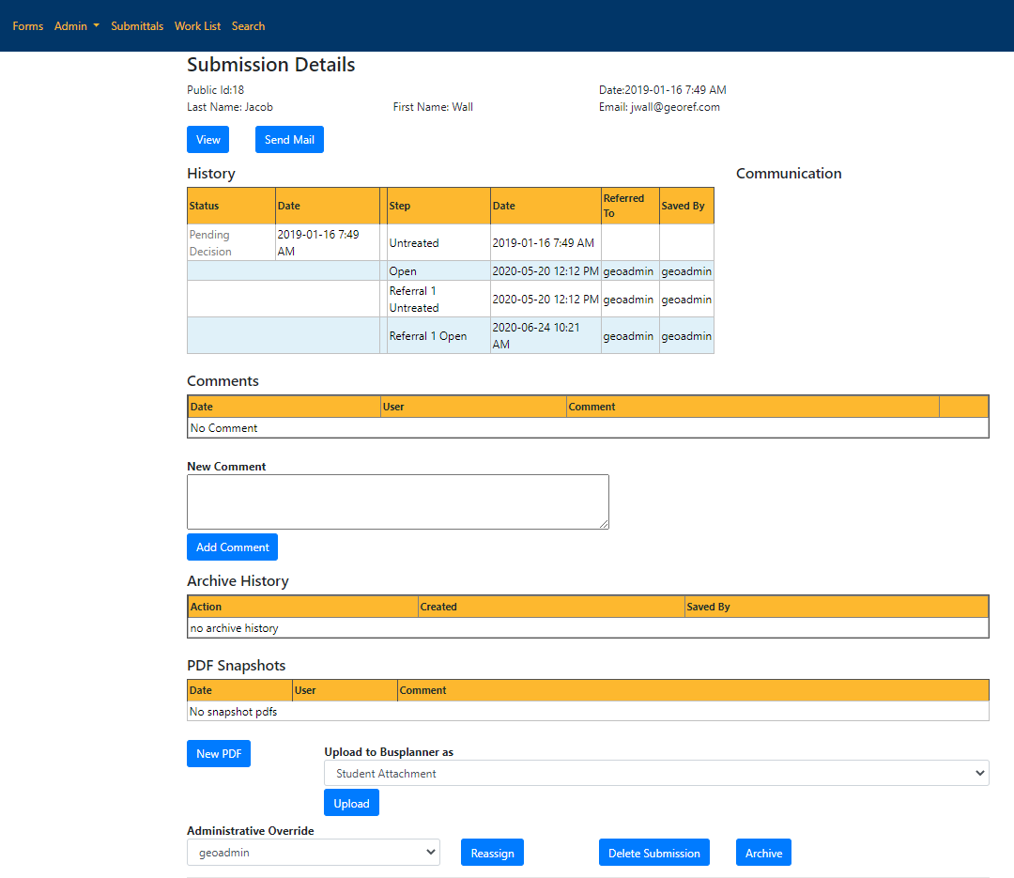This screenshot has height=878, width=1014.
Task: Click the Pending Decision status text
Action: point(210,243)
